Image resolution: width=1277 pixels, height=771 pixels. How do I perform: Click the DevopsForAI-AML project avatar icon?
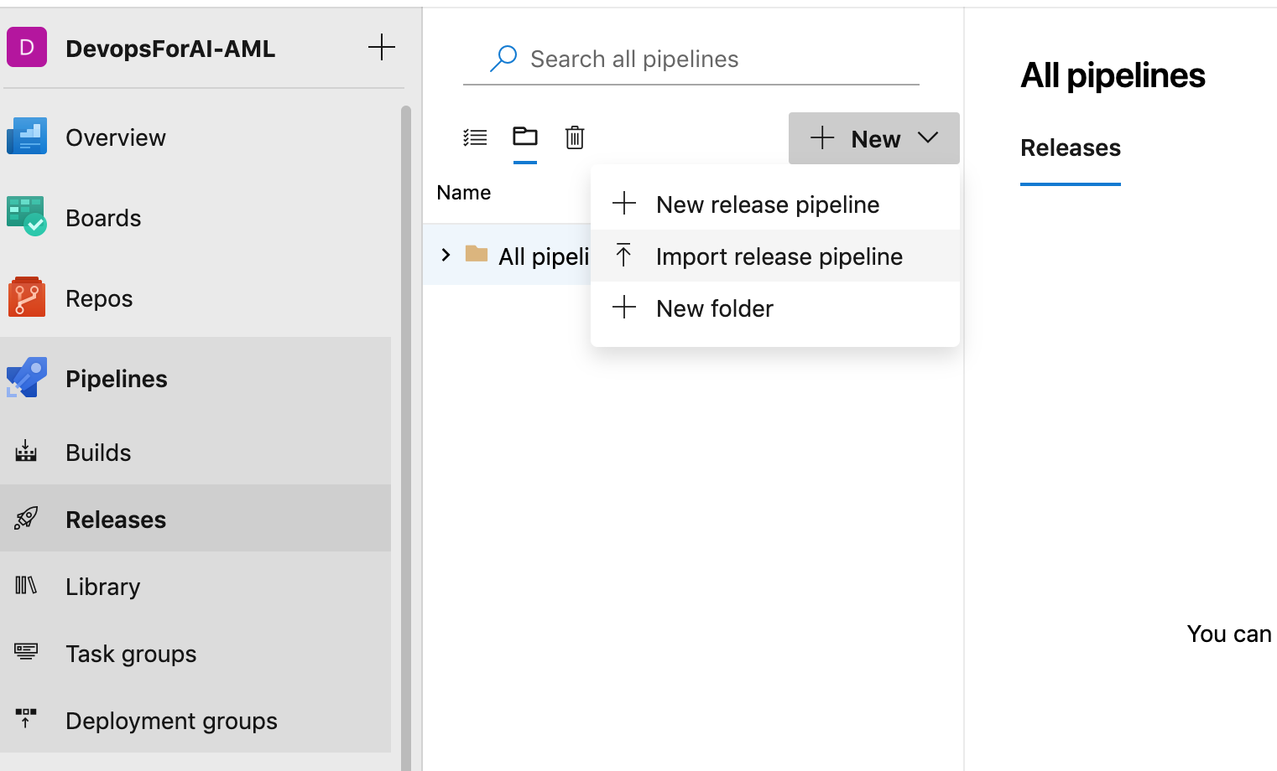(x=27, y=47)
